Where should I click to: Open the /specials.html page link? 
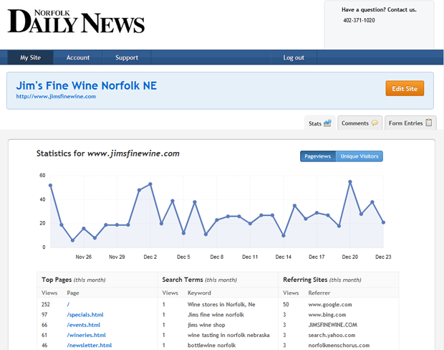(85, 315)
